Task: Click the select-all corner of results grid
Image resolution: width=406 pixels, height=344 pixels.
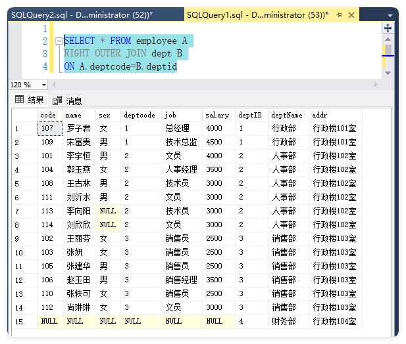Action: [24, 115]
